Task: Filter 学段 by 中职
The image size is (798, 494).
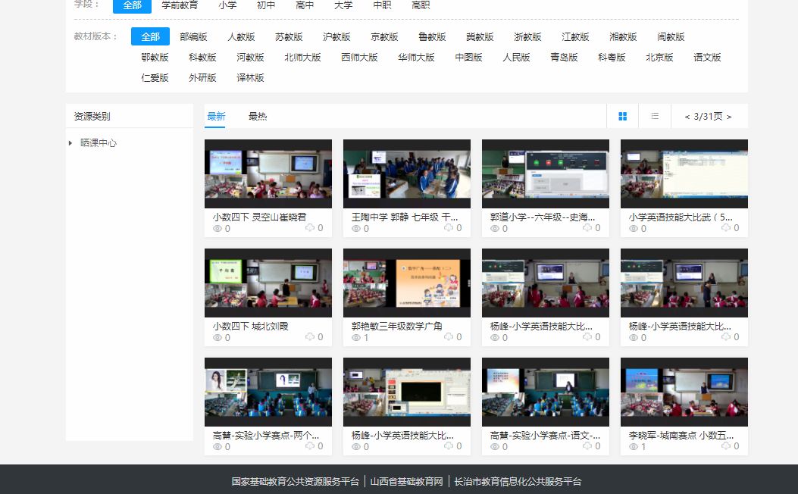Action: (x=382, y=5)
